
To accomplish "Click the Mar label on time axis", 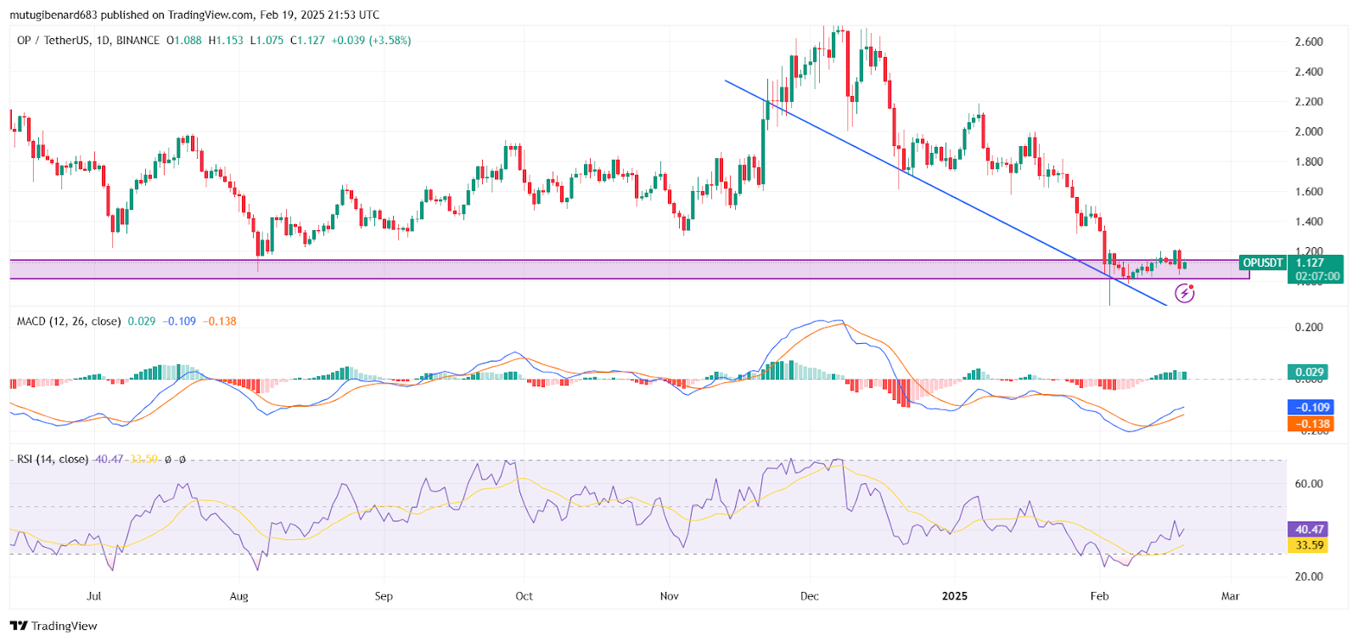I will [1231, 596].
